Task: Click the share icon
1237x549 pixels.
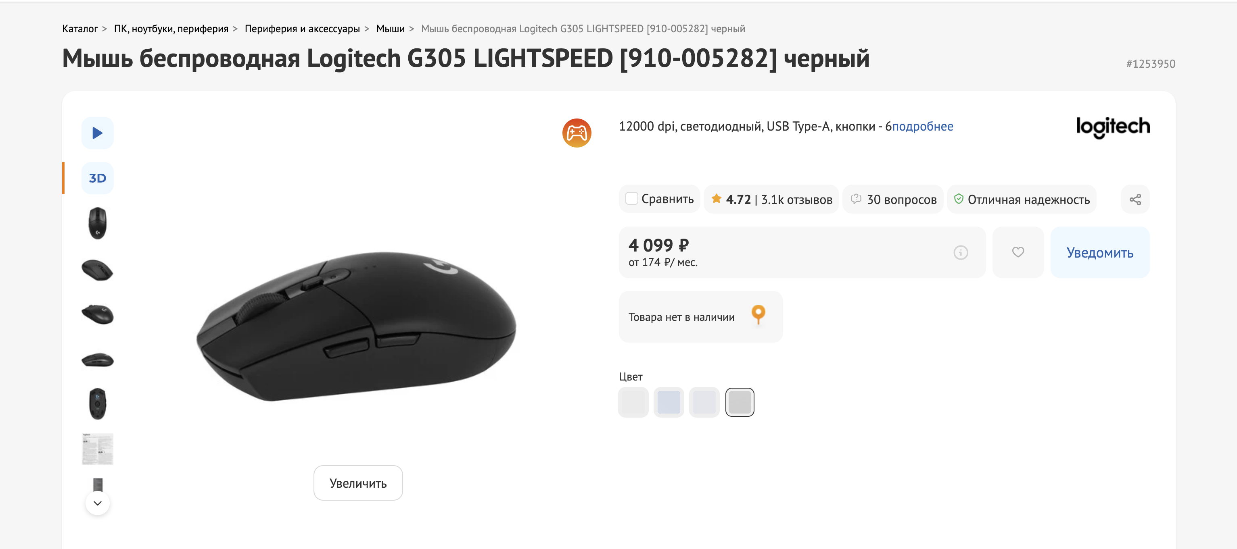Action: pyautogui.click(x=1135, y=199)
